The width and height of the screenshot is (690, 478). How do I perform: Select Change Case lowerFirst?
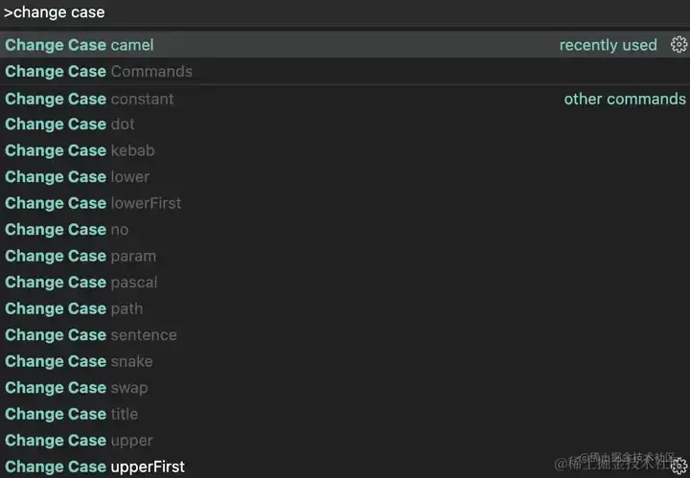pyautogui.click(x=345, y=203)
